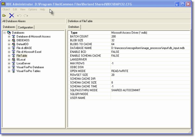
Task: Open the Edit menu
Action: [15, 10]
